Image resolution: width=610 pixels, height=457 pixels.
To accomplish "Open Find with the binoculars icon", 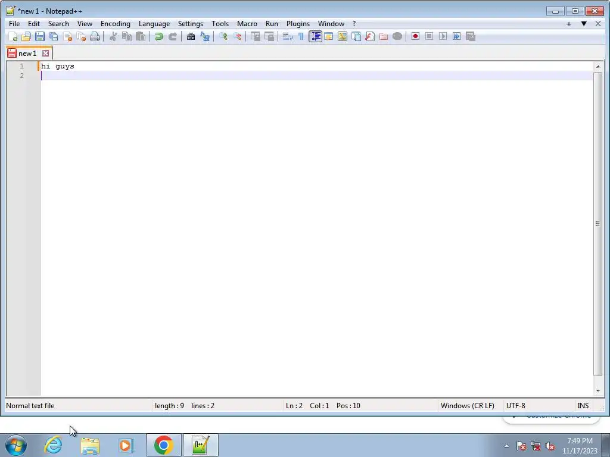I will pyautogui.click(x=191, y=36).
